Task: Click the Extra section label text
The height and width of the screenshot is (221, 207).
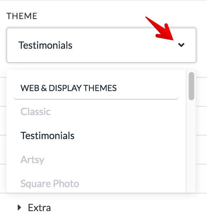Action: pyautogui.click(x=39, y=208)
